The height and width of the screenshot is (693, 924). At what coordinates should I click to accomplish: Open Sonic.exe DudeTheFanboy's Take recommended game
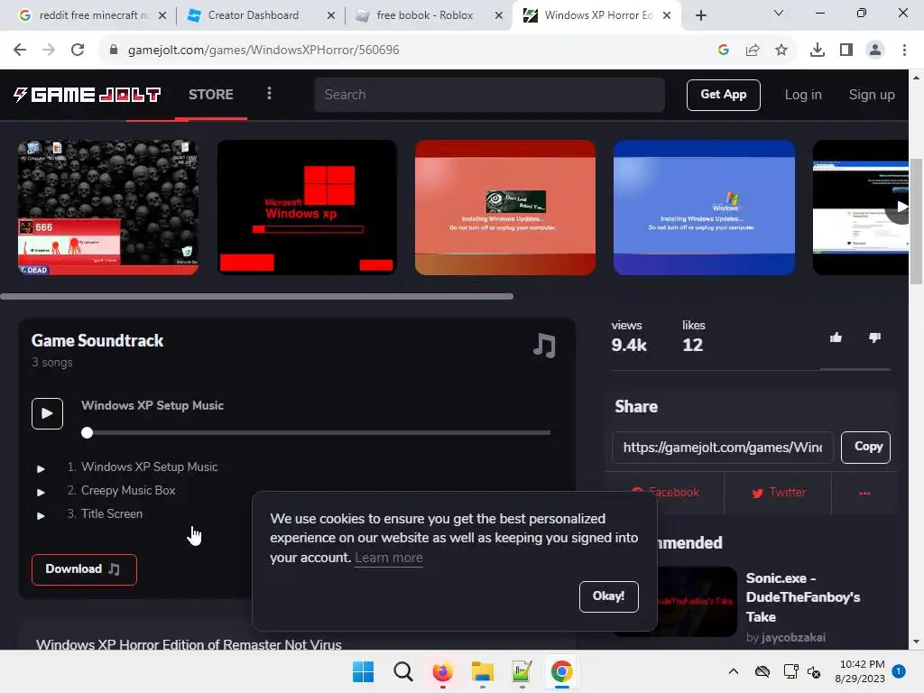(x=802, y=597)
